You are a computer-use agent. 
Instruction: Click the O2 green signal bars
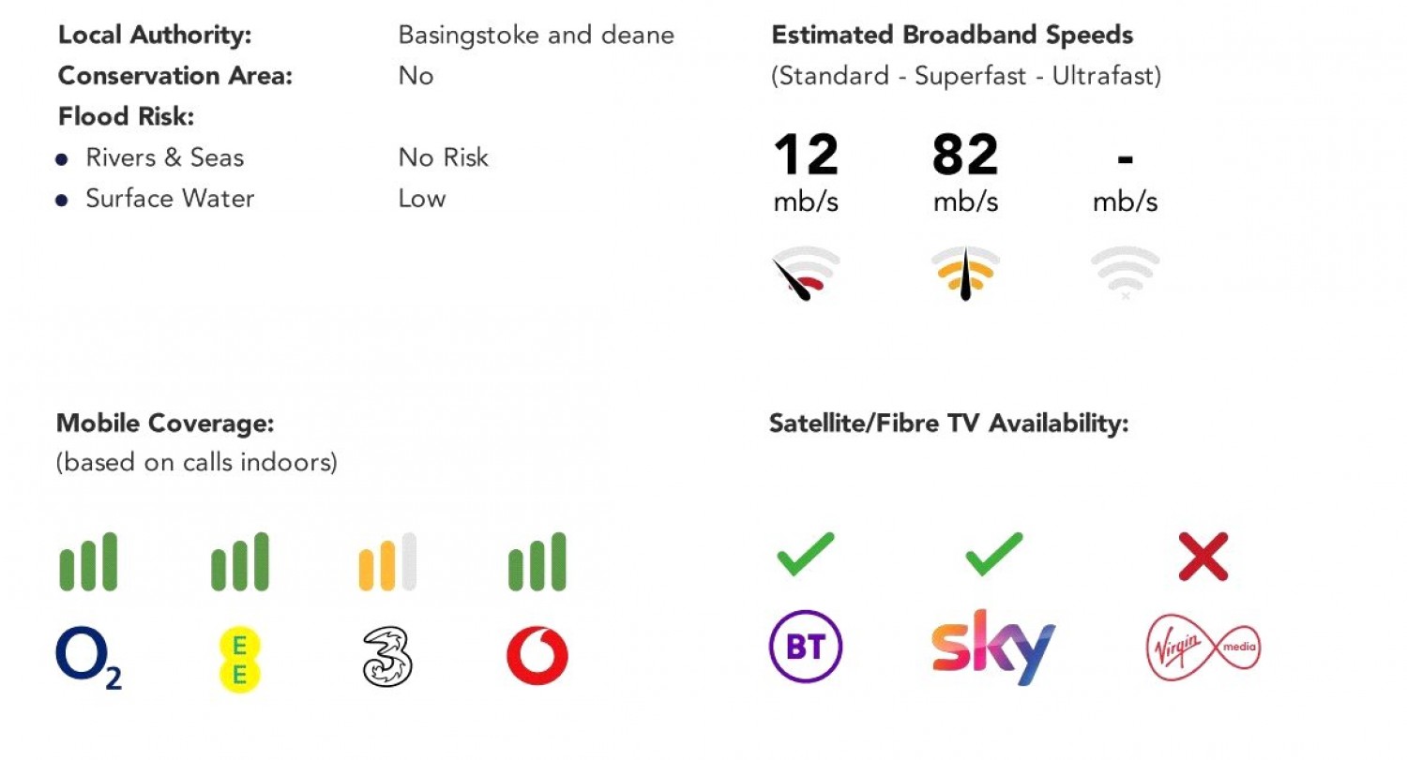(x=88, y=562)
